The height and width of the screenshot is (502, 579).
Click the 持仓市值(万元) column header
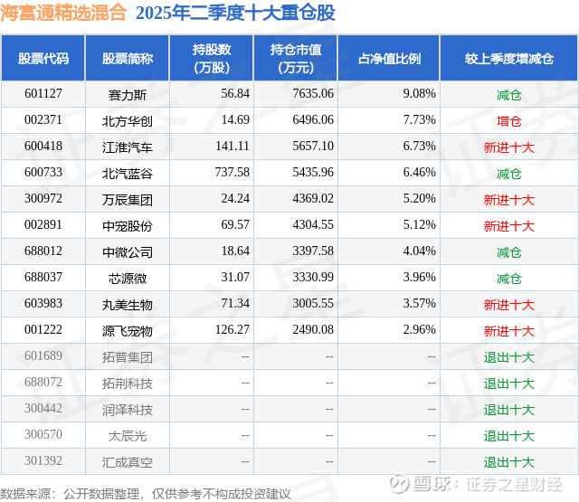(296, 58)
